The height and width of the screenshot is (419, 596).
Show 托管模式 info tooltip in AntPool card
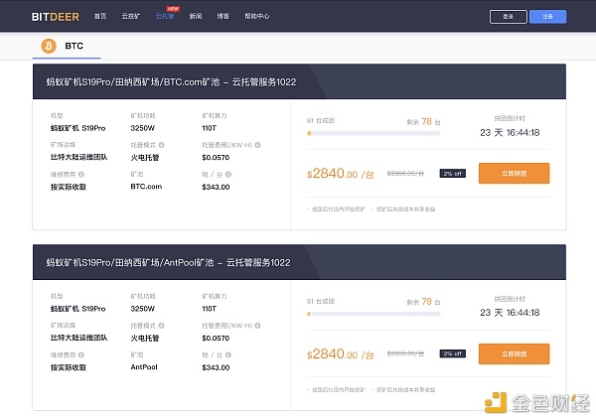pyautogui.click(x=161, y=326)
